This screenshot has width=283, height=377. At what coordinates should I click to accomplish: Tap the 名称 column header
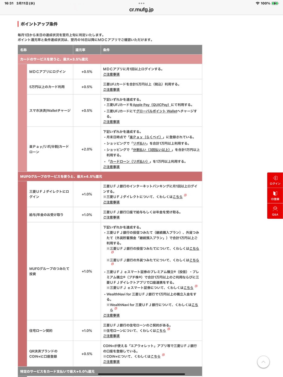point(45,50)
